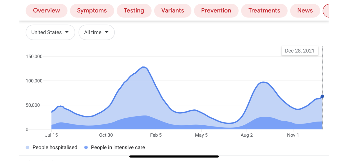Click the Dec 28, 2021 data point
Image resolution: width=348 pixels, height=161 pixels.
pos(322,96)
